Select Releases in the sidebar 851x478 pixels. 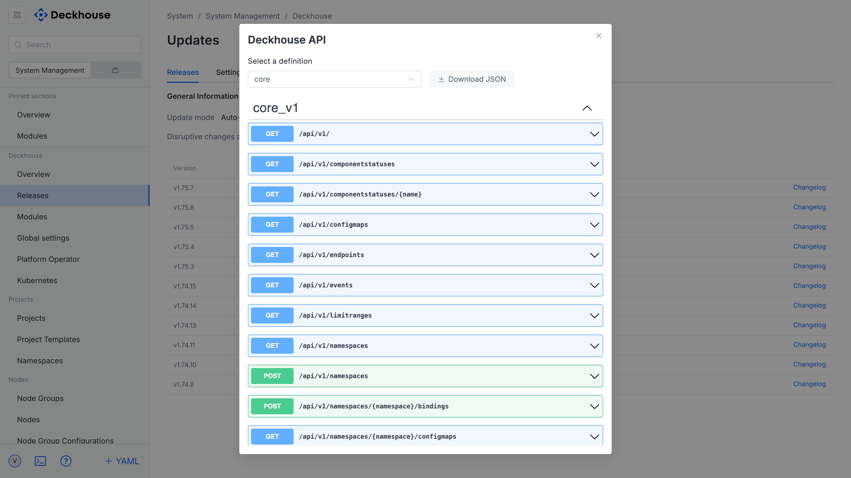[x=75, y=195]
